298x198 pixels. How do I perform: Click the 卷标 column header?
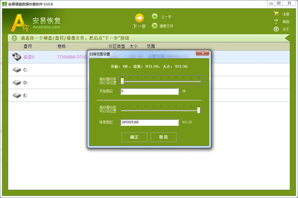pyautogui.click(x=61, y=46)
